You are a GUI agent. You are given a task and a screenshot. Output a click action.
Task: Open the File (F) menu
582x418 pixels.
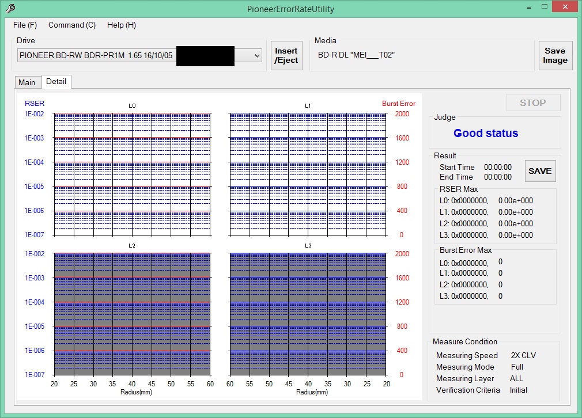tap(25, 25)
